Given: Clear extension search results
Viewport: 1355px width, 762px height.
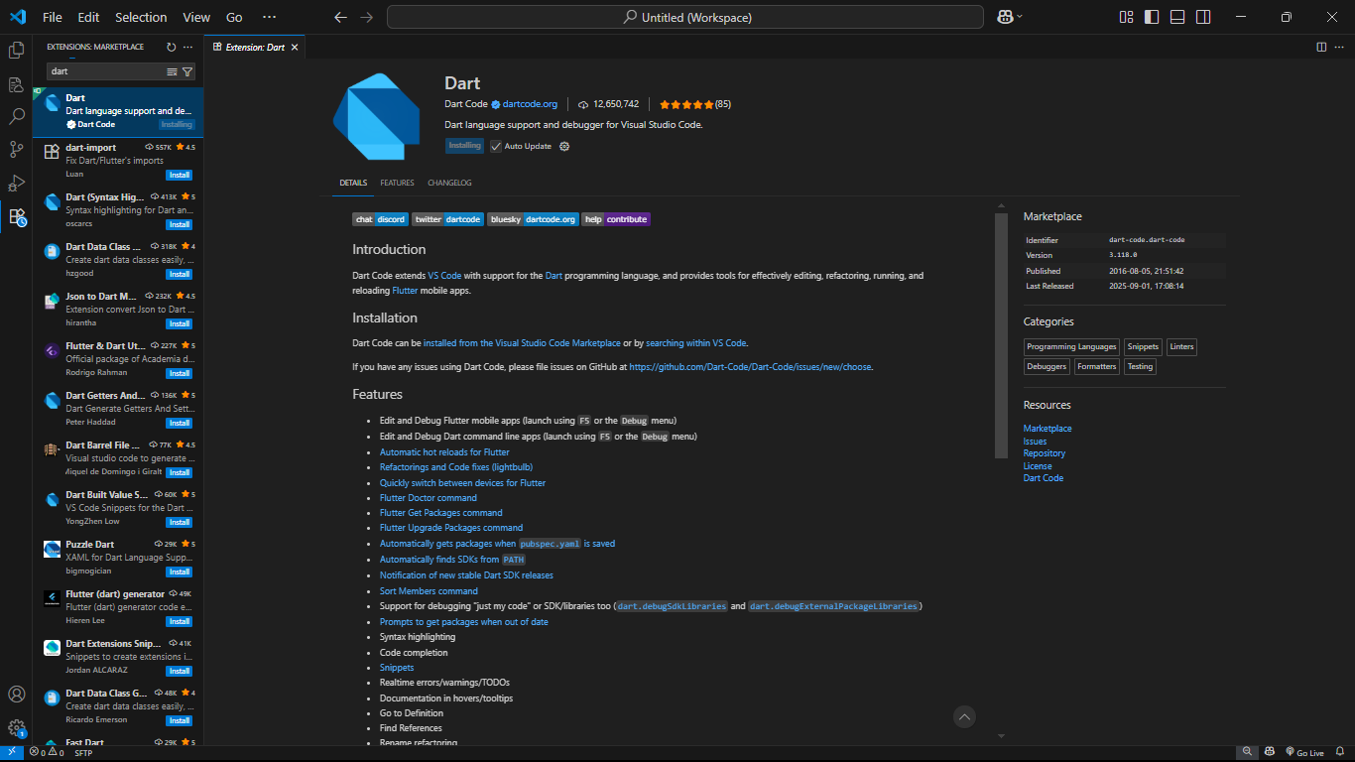Looking at the screenshot, I should (x=172, y=71).
